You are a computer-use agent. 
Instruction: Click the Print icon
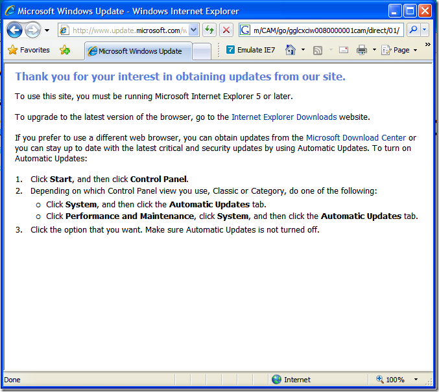[361, 50]
